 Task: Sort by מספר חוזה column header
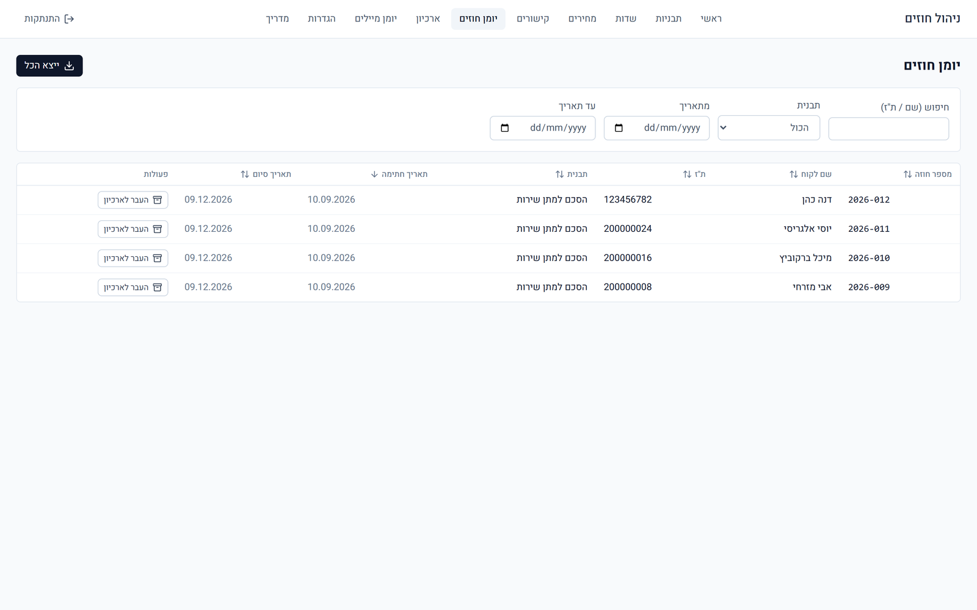tap(928, 174)
